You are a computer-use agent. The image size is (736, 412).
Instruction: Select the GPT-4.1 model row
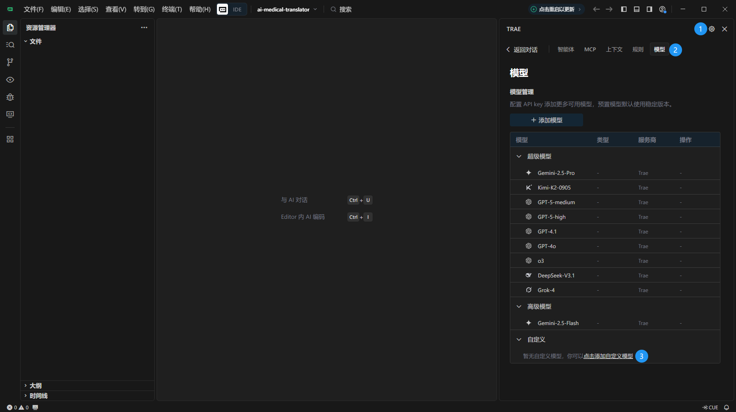[615, 231]
